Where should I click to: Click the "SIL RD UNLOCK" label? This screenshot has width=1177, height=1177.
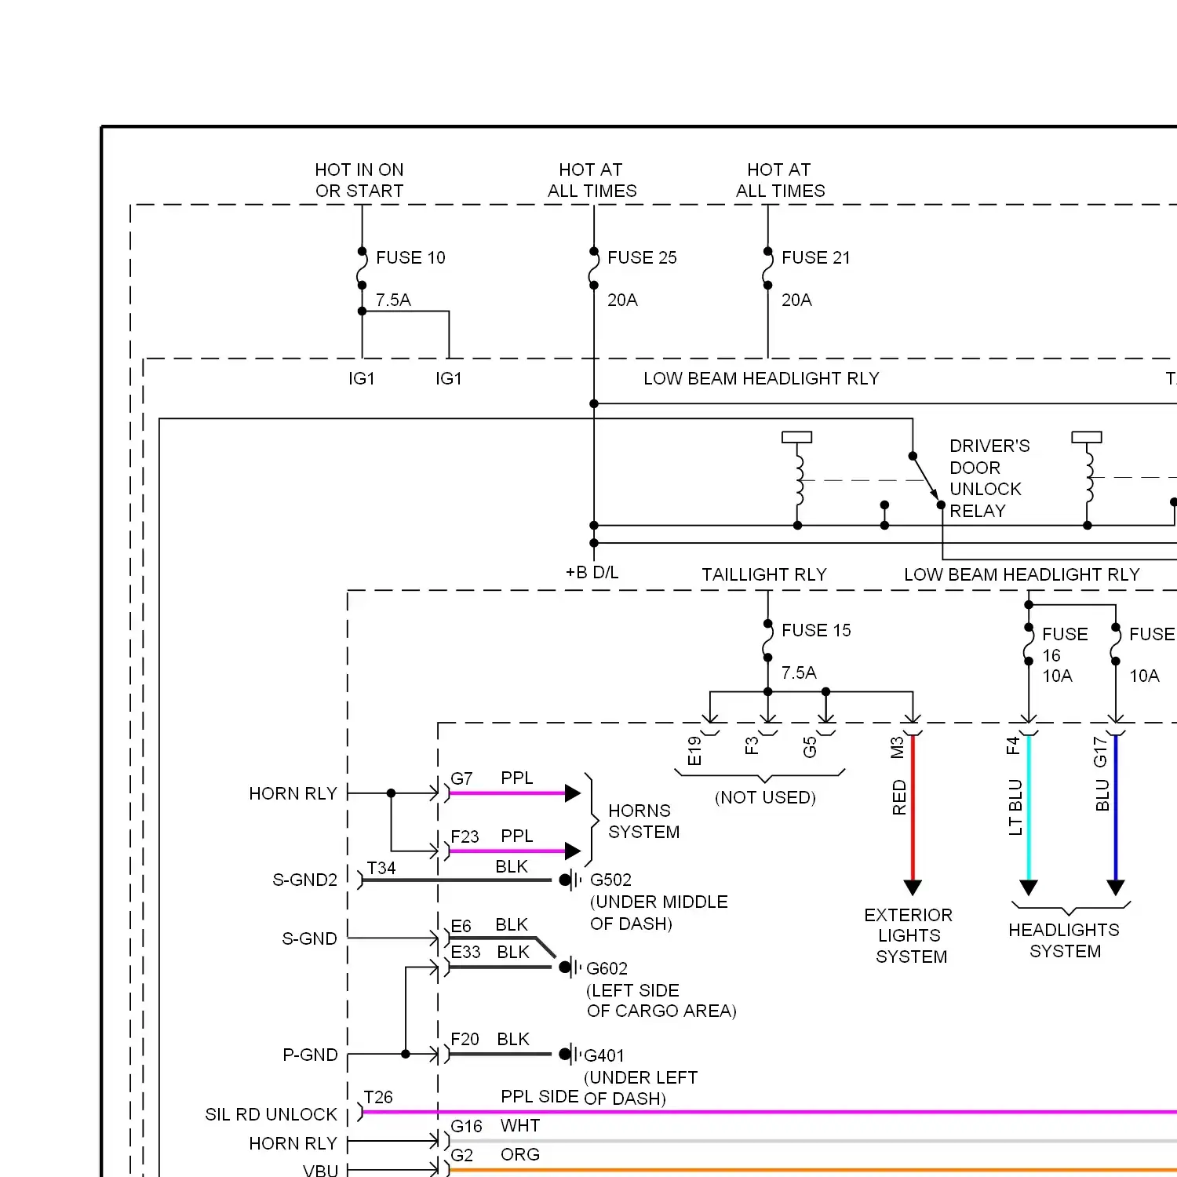coord(271,1114)
